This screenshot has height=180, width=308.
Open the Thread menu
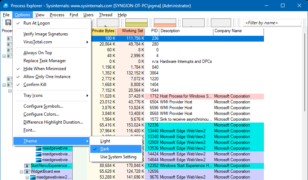click(105, 15)
